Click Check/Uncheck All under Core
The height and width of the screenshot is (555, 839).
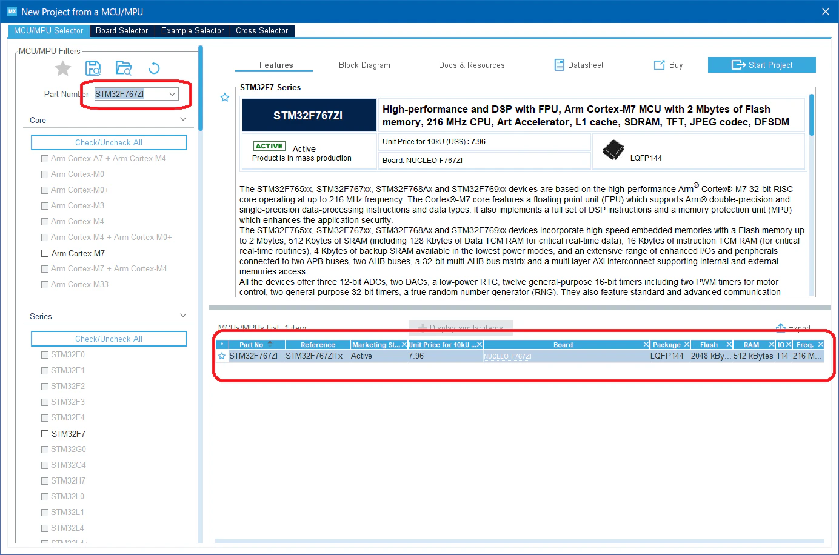(x=109, y=142)
